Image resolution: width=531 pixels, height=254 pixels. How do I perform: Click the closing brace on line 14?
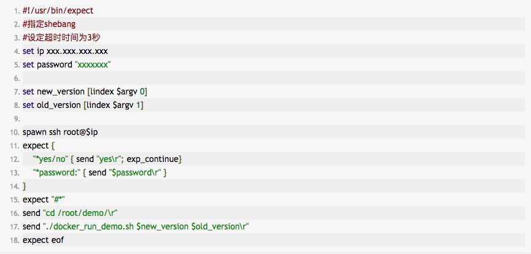(x=25, y=187)
